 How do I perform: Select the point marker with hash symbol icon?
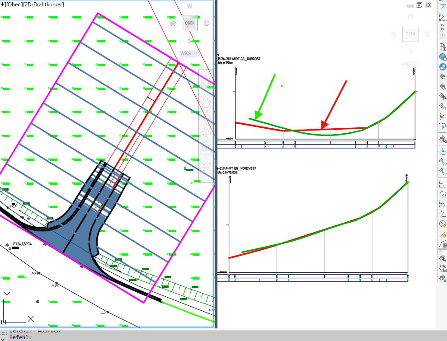pyautogui.click(x=443, y=76)
